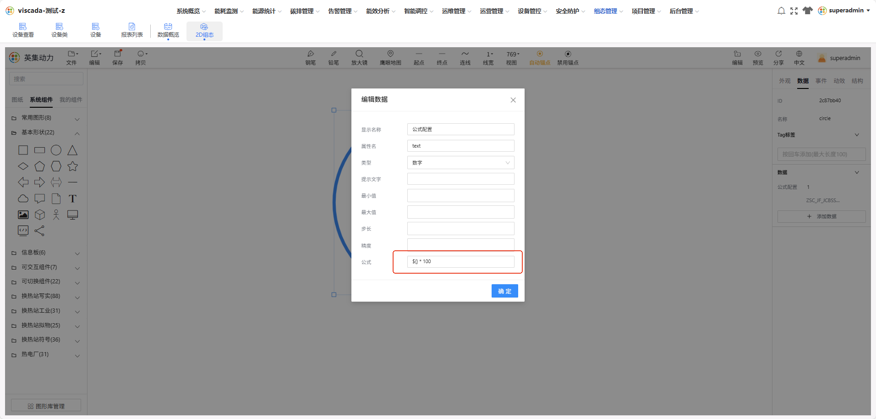This screenshot has height=419, width=876.
Task: Click the 添加数据 button
Action: [x=821, y=216]
